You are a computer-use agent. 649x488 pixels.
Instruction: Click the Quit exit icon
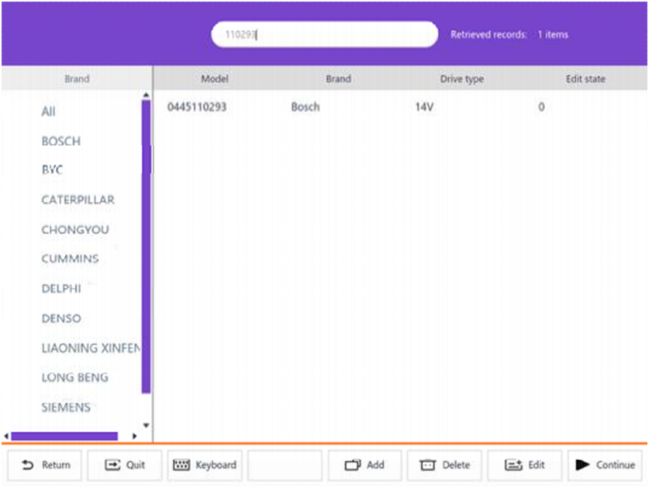coord(113,466)
